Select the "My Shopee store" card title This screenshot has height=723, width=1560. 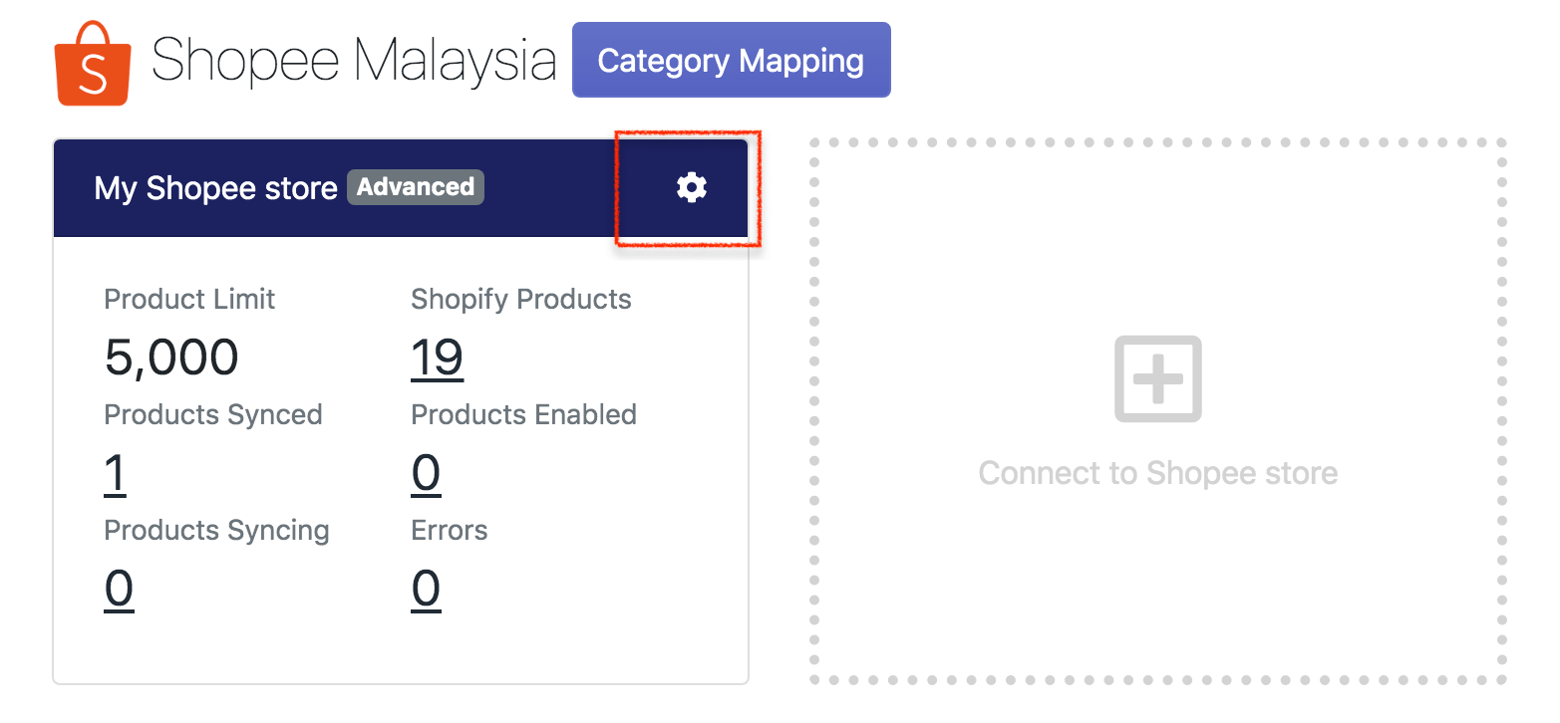coord(215,188)
